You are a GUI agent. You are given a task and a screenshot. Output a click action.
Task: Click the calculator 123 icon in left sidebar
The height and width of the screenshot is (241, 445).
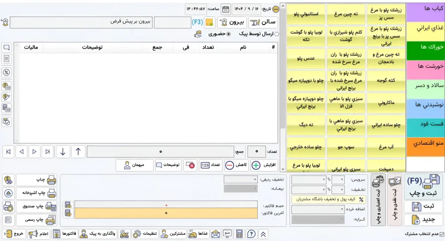(x=7, y=108)
